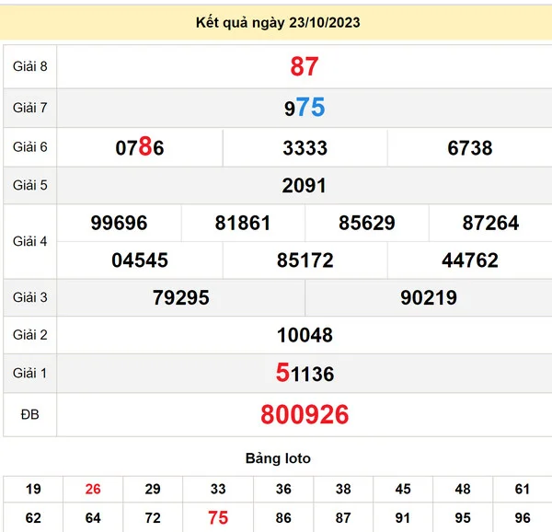Click the Giải 2 result 10048

305,335
